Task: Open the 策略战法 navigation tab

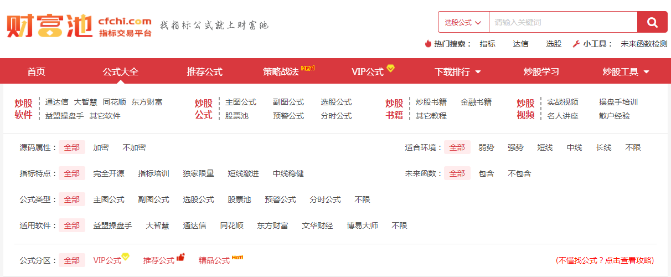Action: pos(281,71)
